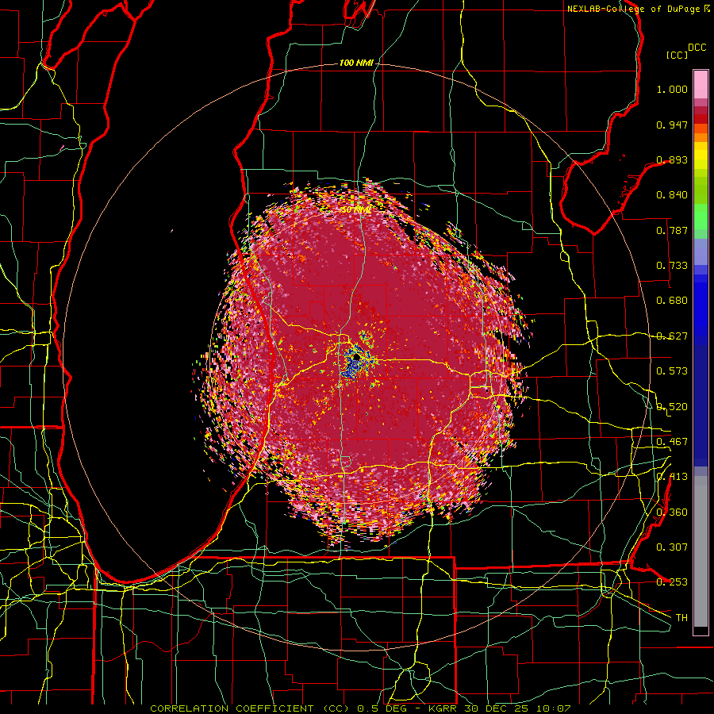The height and width of the screenshot is (714, 714).
Task: Click the 0.360 legend value
Action: point(672,512)
